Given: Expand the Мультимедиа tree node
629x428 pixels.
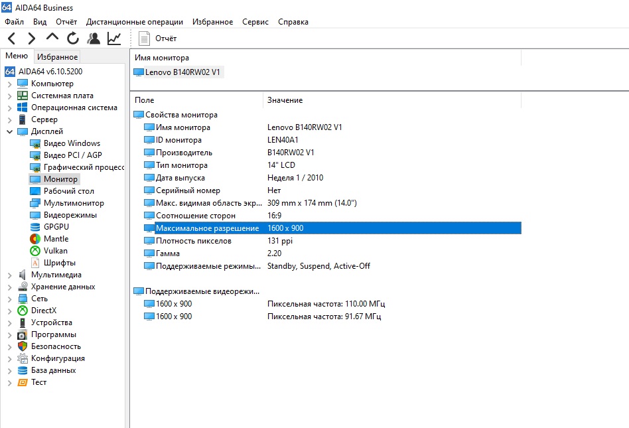Looking at the screenshot, I should (10, 275).
